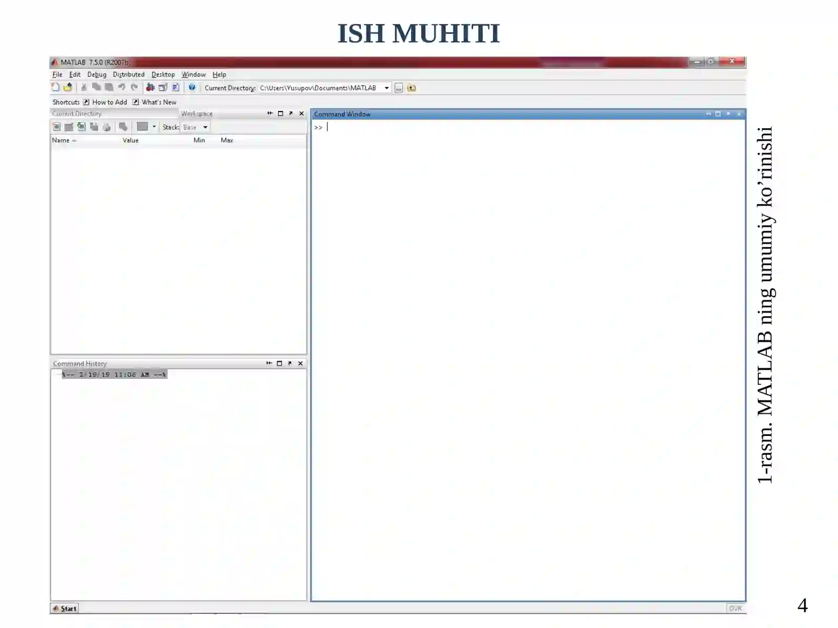Restore down the MATLAB window
The image size is (838, 628).
[x=711, y=62]
